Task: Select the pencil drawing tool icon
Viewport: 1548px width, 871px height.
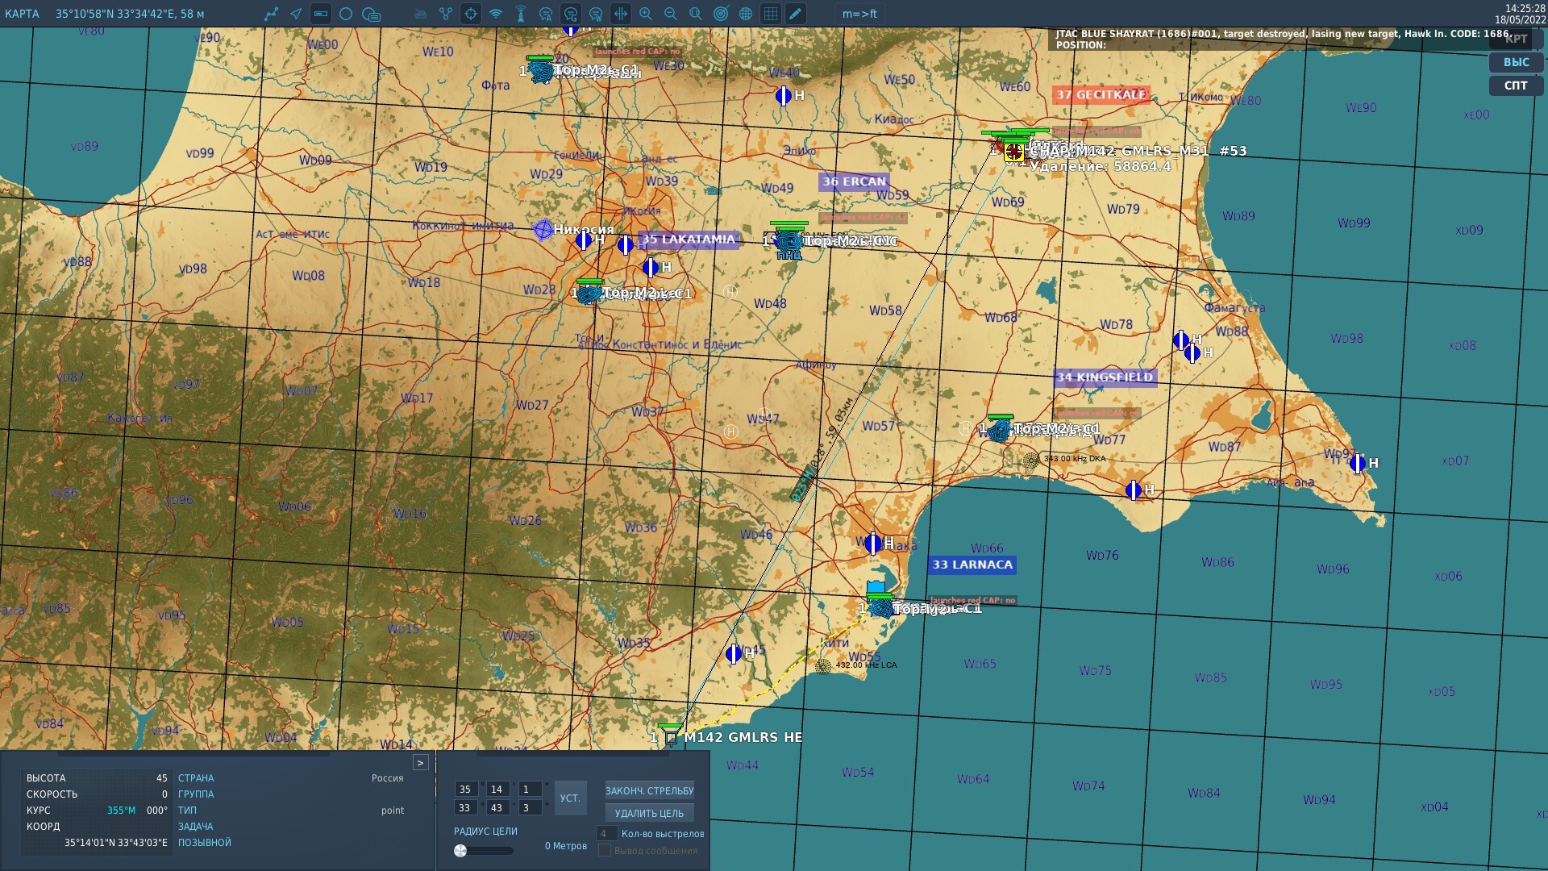Action: coord(796,14)
